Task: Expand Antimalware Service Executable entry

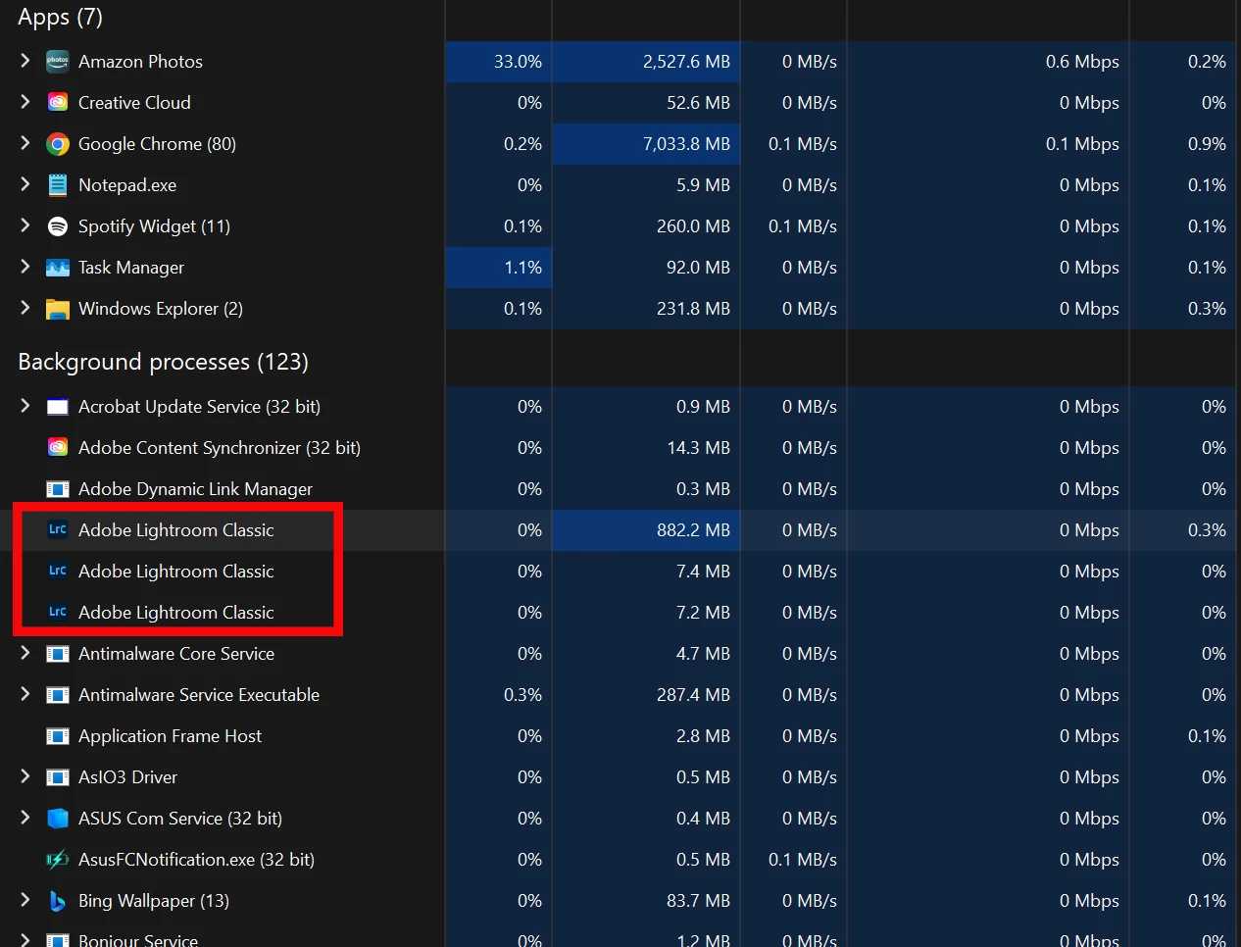Action: point(25,694)
